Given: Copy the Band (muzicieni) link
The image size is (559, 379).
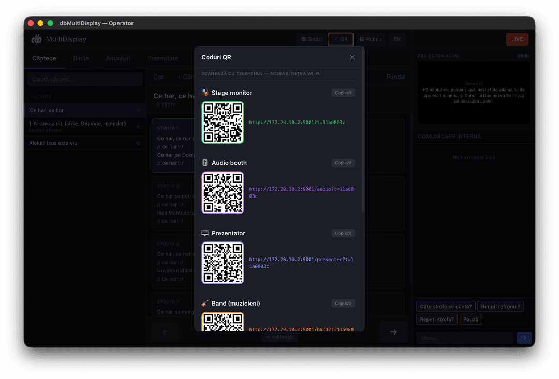Looking at the screenshot, I should pos(343,303).
